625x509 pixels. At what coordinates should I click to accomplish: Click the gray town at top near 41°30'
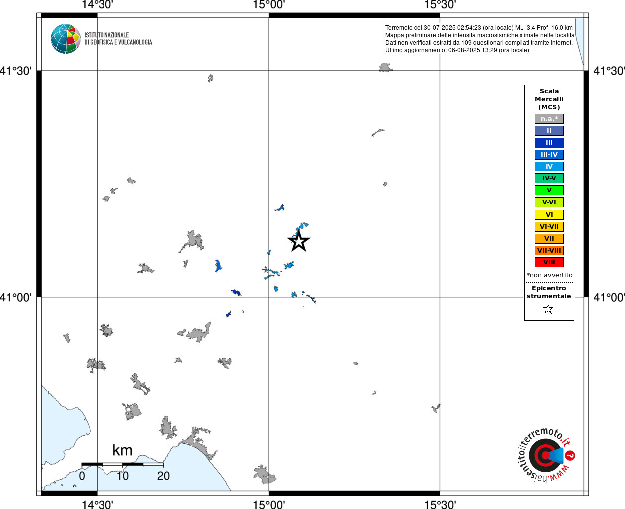coord(385,68)
